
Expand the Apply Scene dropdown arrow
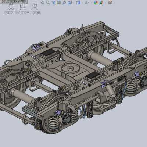click(x=105, y=3)
